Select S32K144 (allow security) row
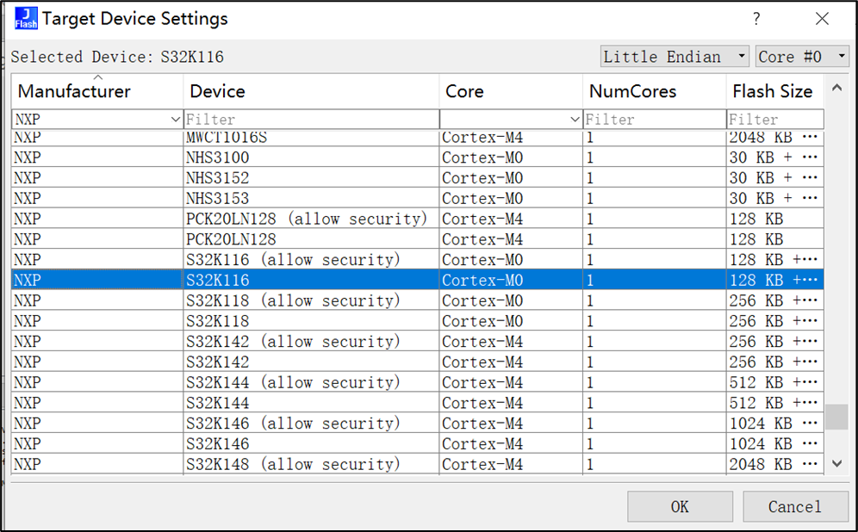The image size is (858, 532). click(x=293, y=382)
